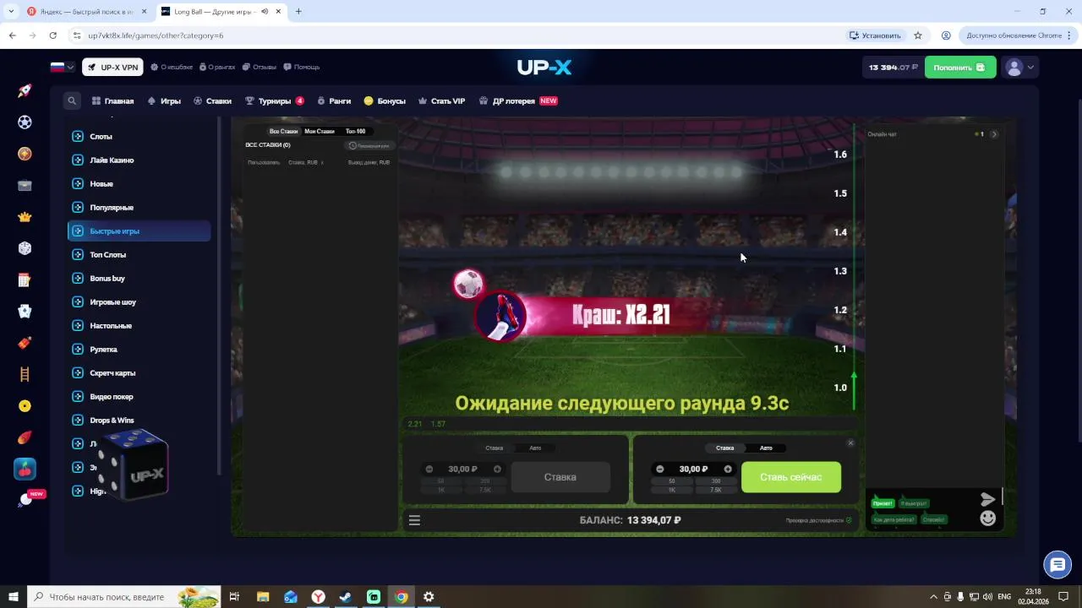Click Проверка достоверности fairness check
The image size is (1082, 608).
(818, 520)
